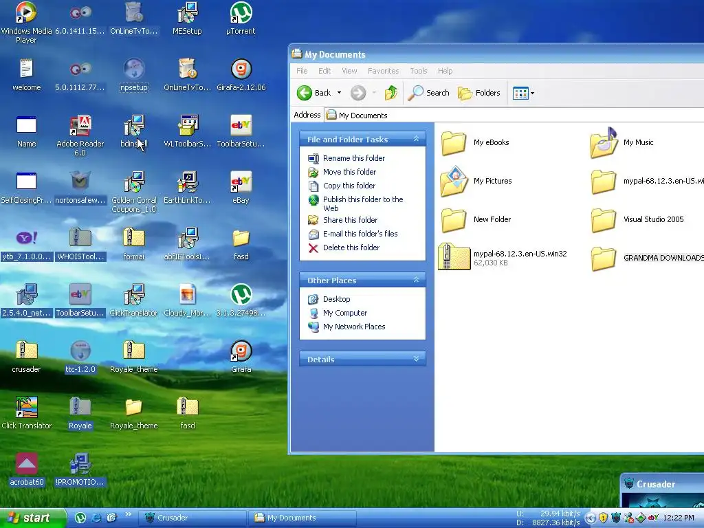Screen dimensions: 704x528
Task: Select the MESetup installer icon
Action: point(187,12)
